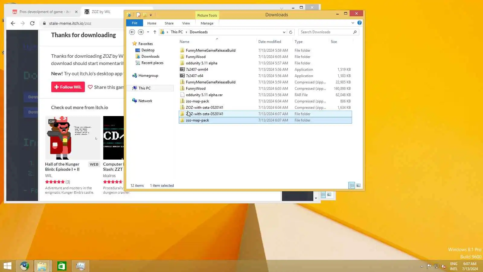Viewport: 483px width, 272px height.
Task: Open the Explorer help icon
Action: [x=360, y=23]
